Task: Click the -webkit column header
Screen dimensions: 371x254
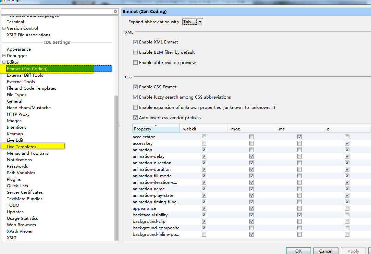Action: pyautogui.click(x=203, y=129)
